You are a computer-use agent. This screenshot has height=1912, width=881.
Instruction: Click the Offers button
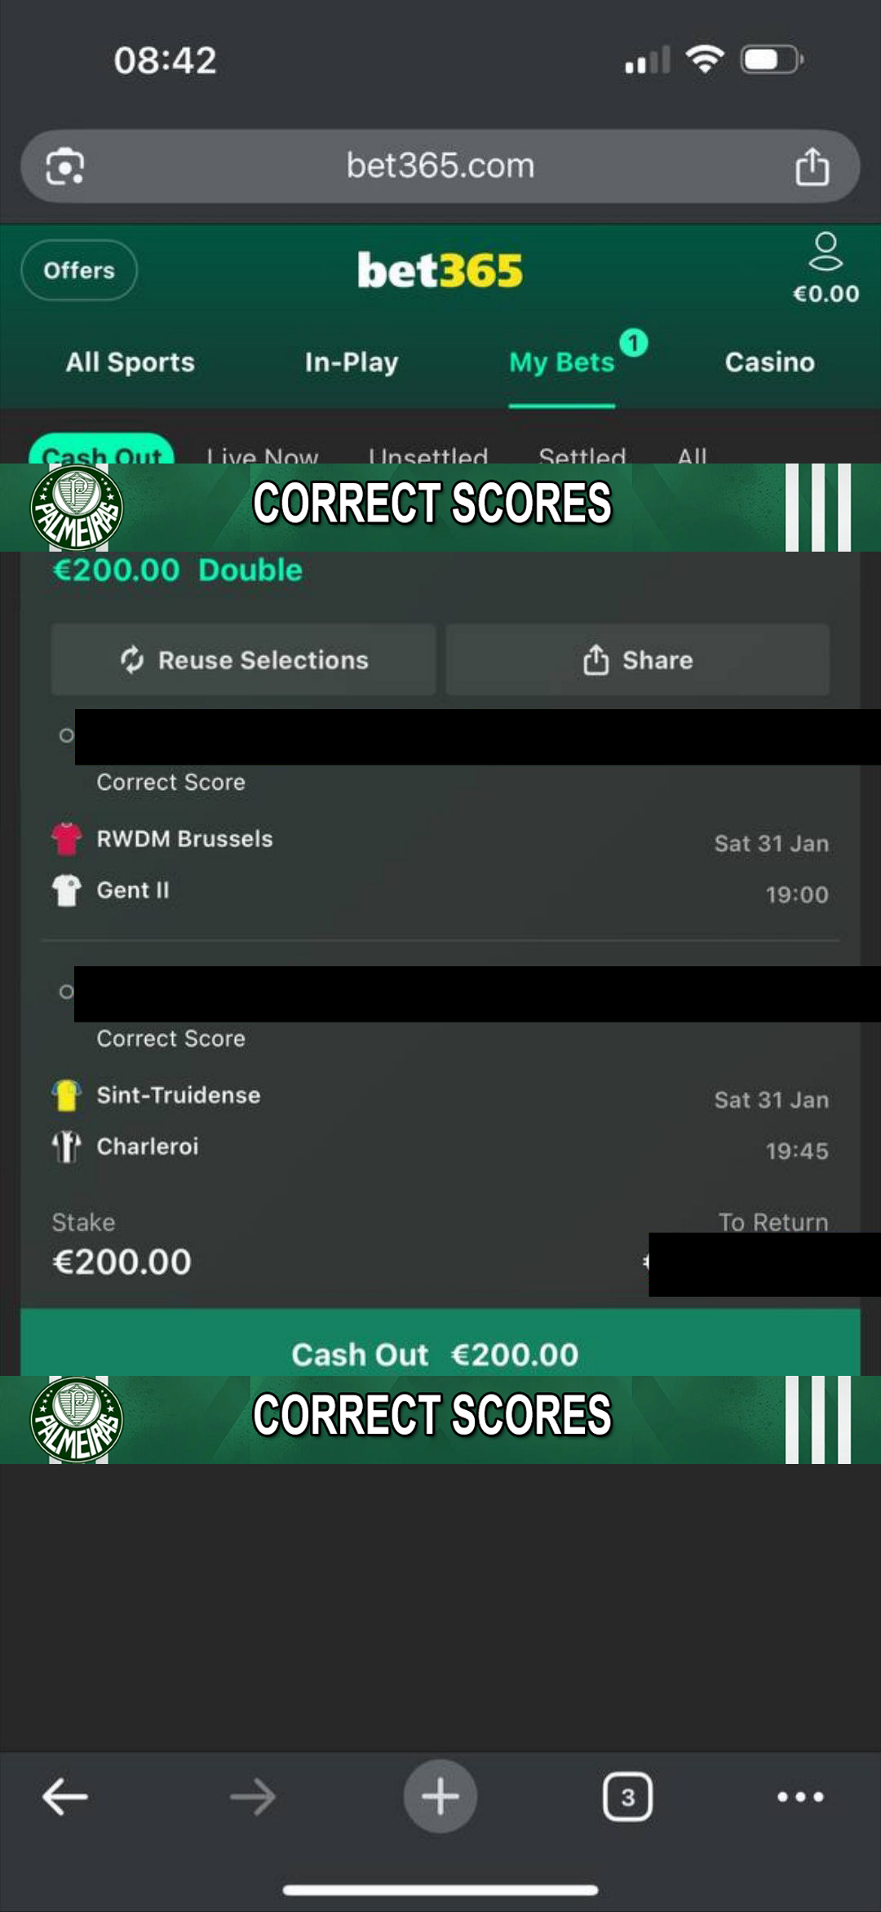tap(79, 270)
